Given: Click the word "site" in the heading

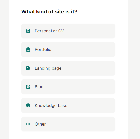Looking at the screenshot, I should tap(59, 12).
